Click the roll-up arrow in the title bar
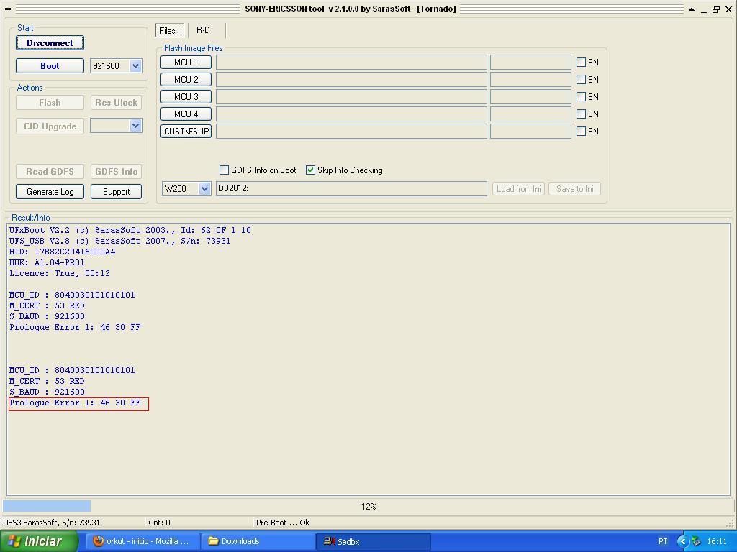The width and height of the screenshot is (737, 552). (x=692, y=9)
